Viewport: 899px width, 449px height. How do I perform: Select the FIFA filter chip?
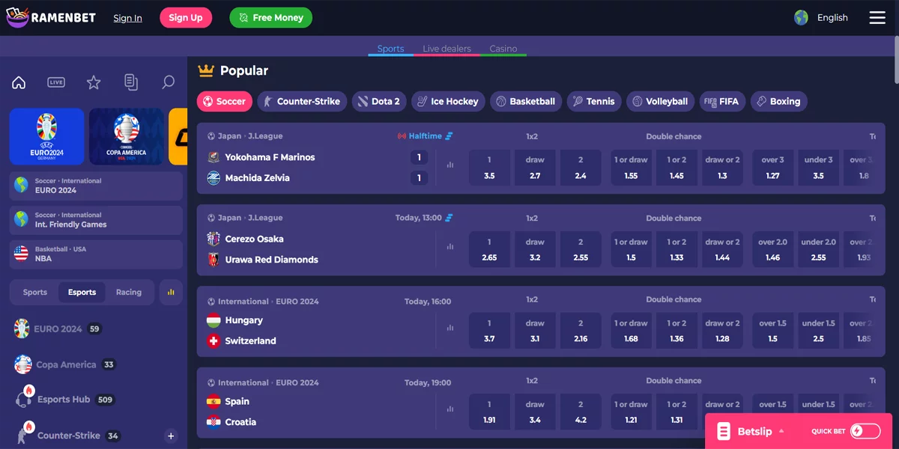pos(722,101)
